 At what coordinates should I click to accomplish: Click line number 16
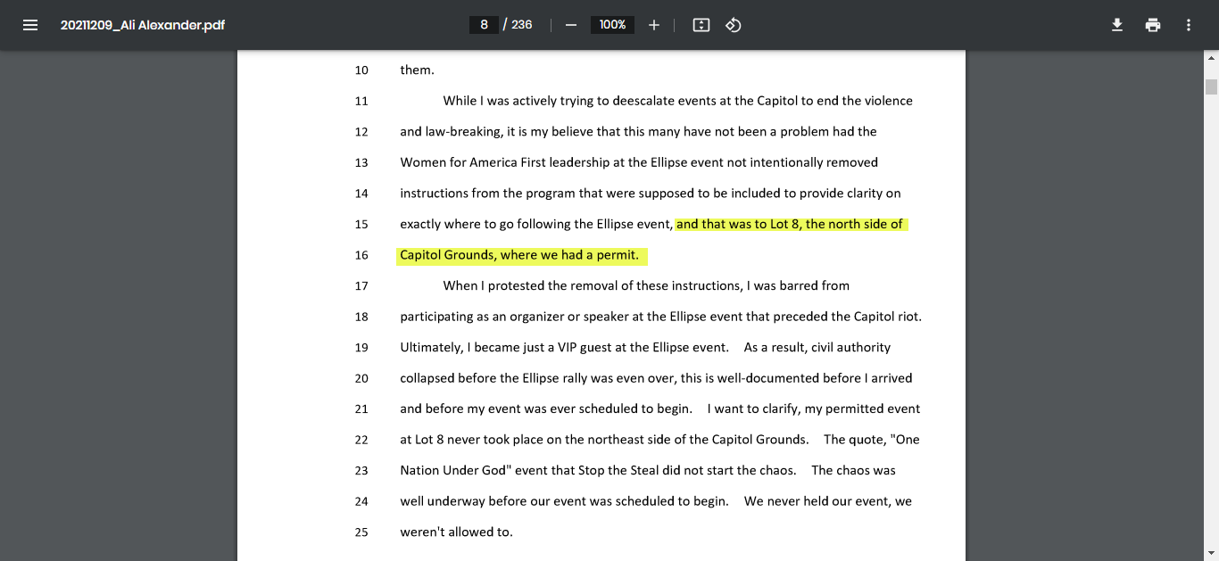coord(361,255)
